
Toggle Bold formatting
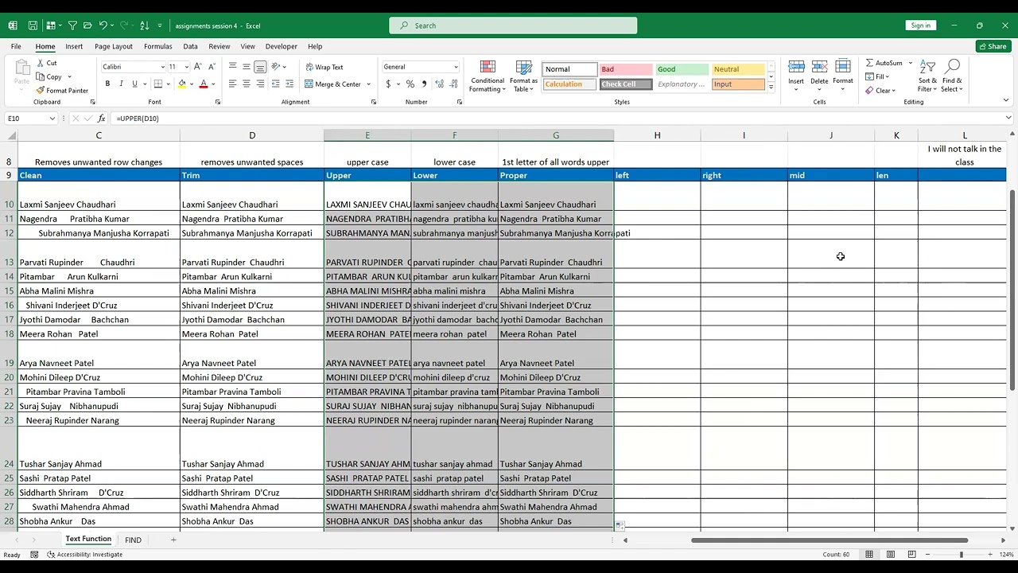(x=107, y=84)
